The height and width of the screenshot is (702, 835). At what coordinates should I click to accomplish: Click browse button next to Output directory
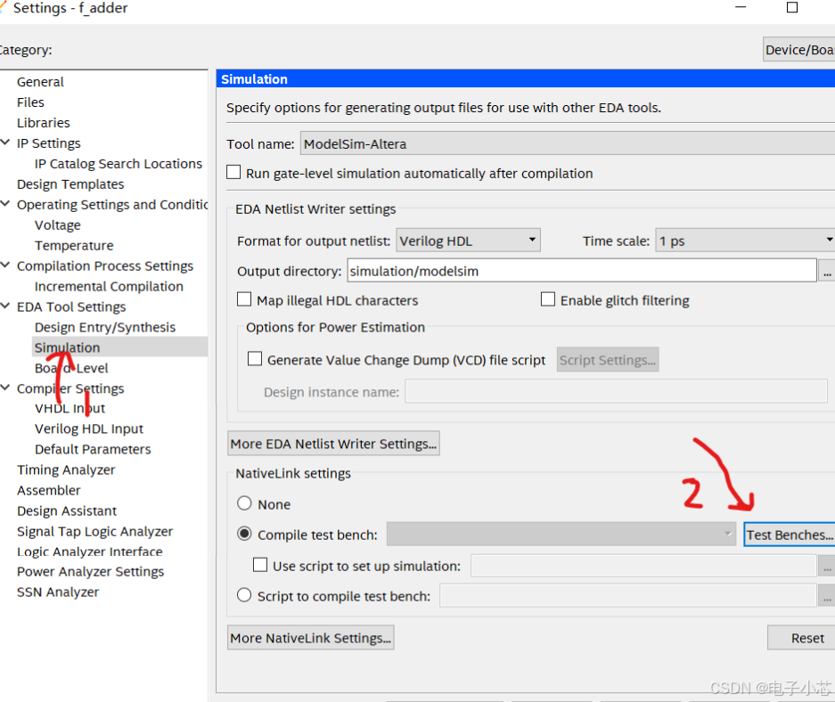click(828, 271)
